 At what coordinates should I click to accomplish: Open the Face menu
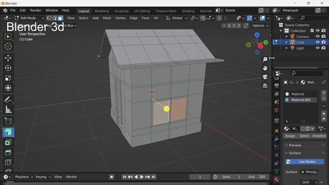click(145, 18)
